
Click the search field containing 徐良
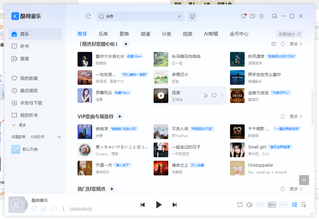click(141, 16)
